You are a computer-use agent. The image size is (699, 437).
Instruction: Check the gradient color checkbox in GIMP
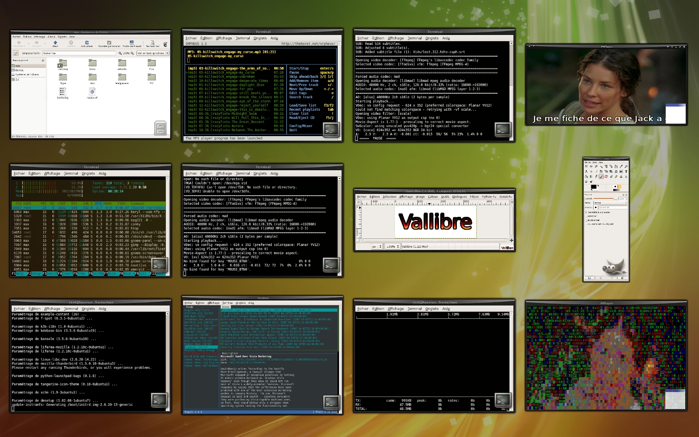tap(586, 224)
